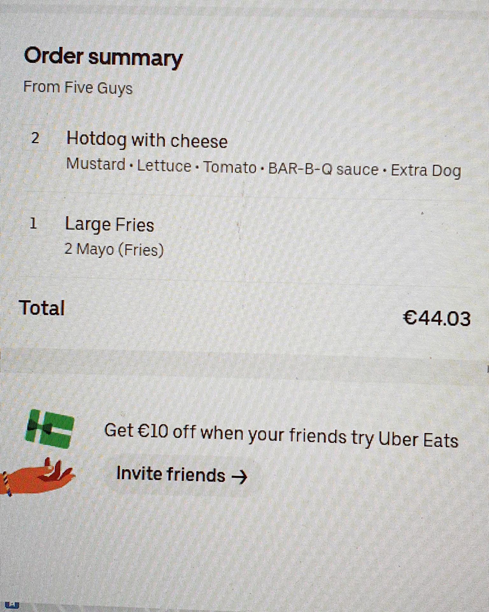Click the Order summary heading
Viewport: 489px width, 612px height.
pos(103,57)
